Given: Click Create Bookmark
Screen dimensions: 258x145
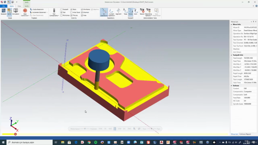Looking at the screenshot, I should point(37,9).
